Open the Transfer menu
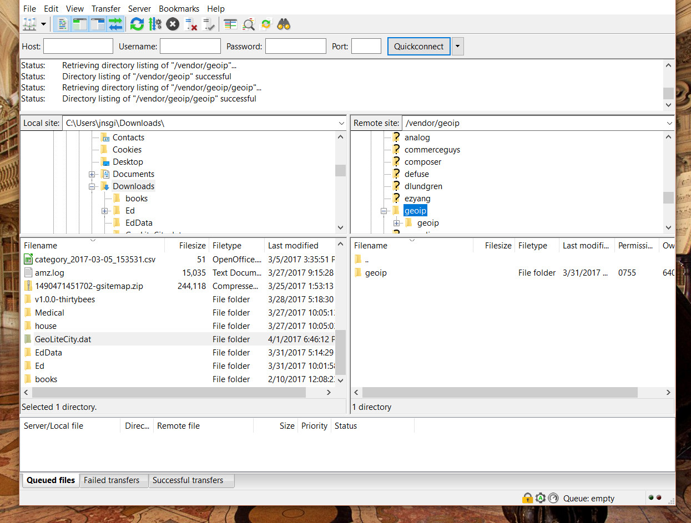This screenshot has width=691, height=523. pyautogui.click(x=106, y=8)
